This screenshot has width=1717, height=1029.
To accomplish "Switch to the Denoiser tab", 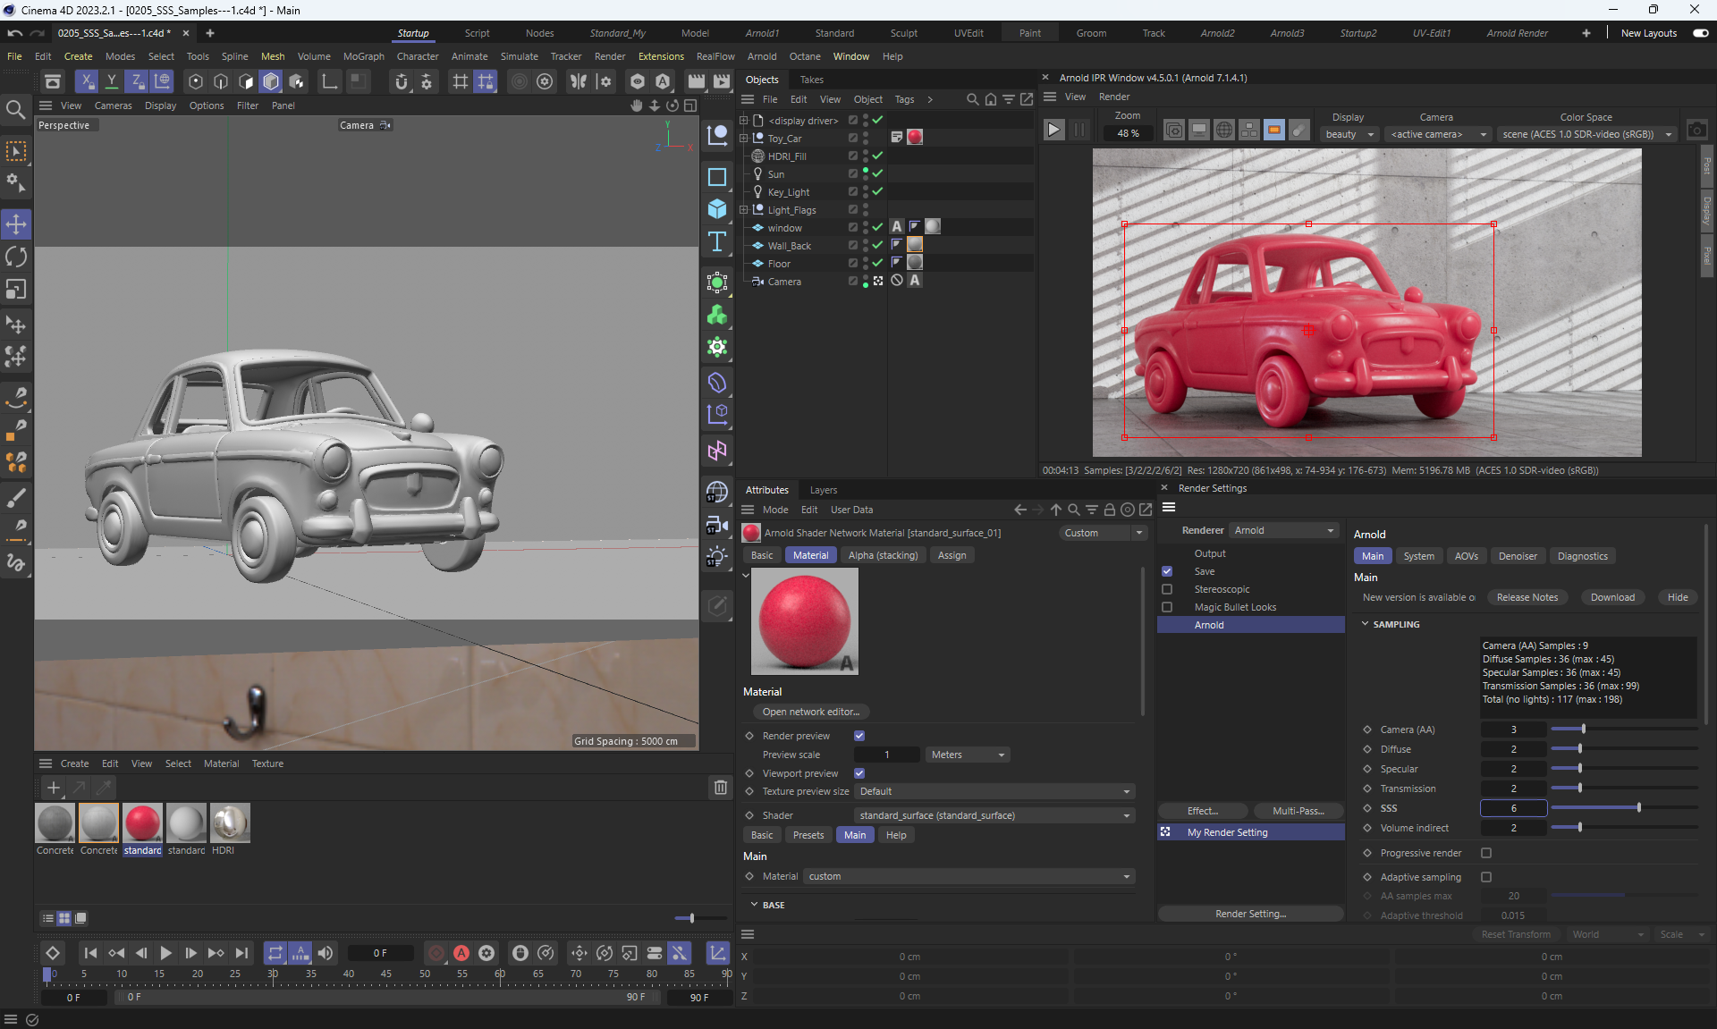I will click(1517, 556).
